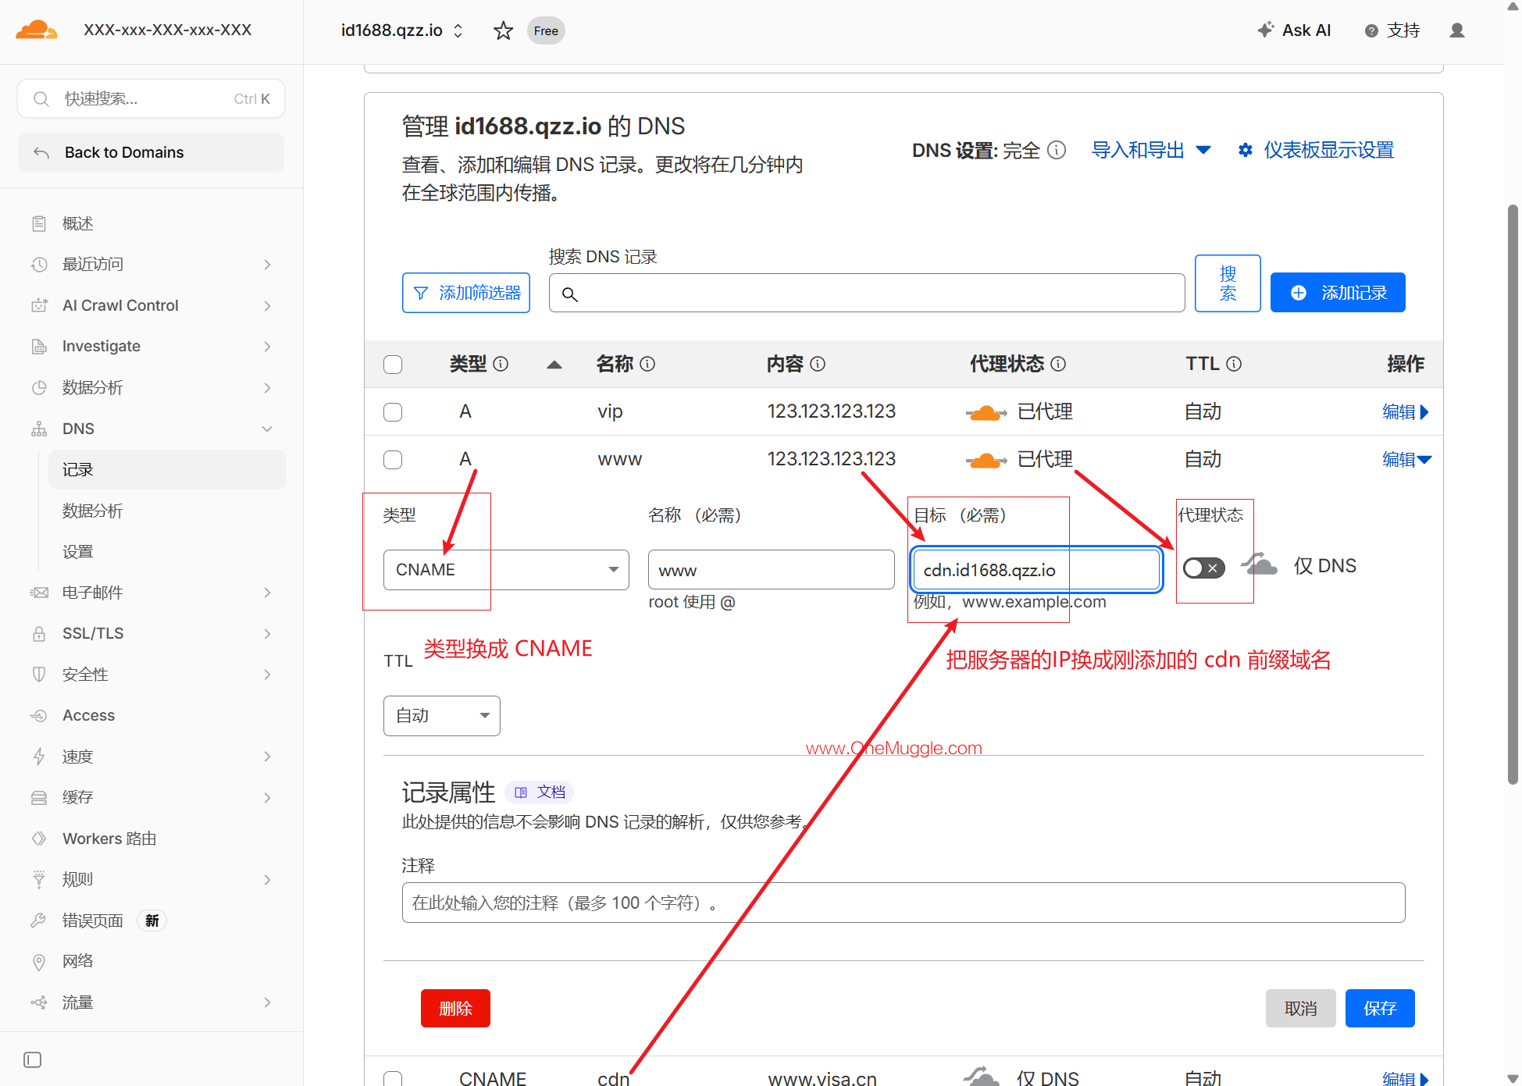Expand the AI Crawl Control section
This screenshot has width=1522, height=1086.
pyautogui.click(x=267, y=306)
